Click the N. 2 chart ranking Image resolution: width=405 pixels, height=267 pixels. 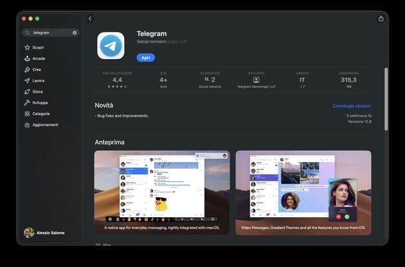(210, 80)
